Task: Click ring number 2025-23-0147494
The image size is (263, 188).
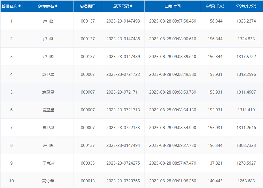Action: click(x=123, y=145)
